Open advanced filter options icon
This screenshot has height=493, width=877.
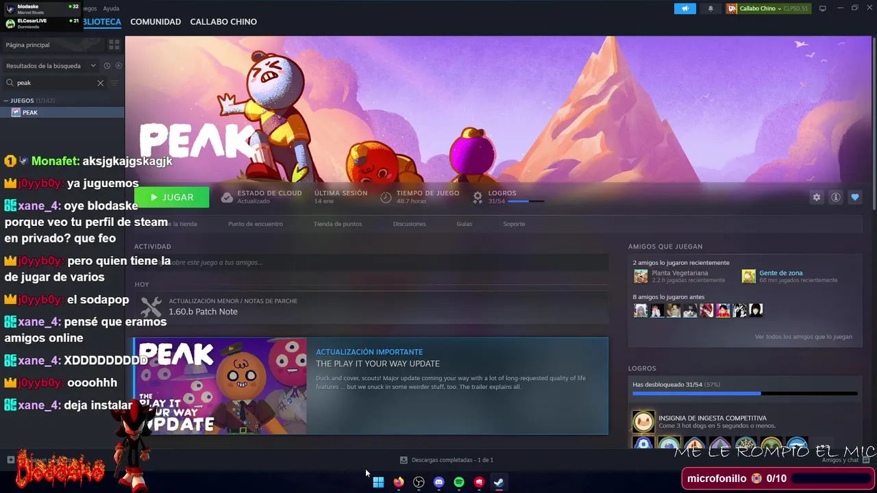point(114,83)
